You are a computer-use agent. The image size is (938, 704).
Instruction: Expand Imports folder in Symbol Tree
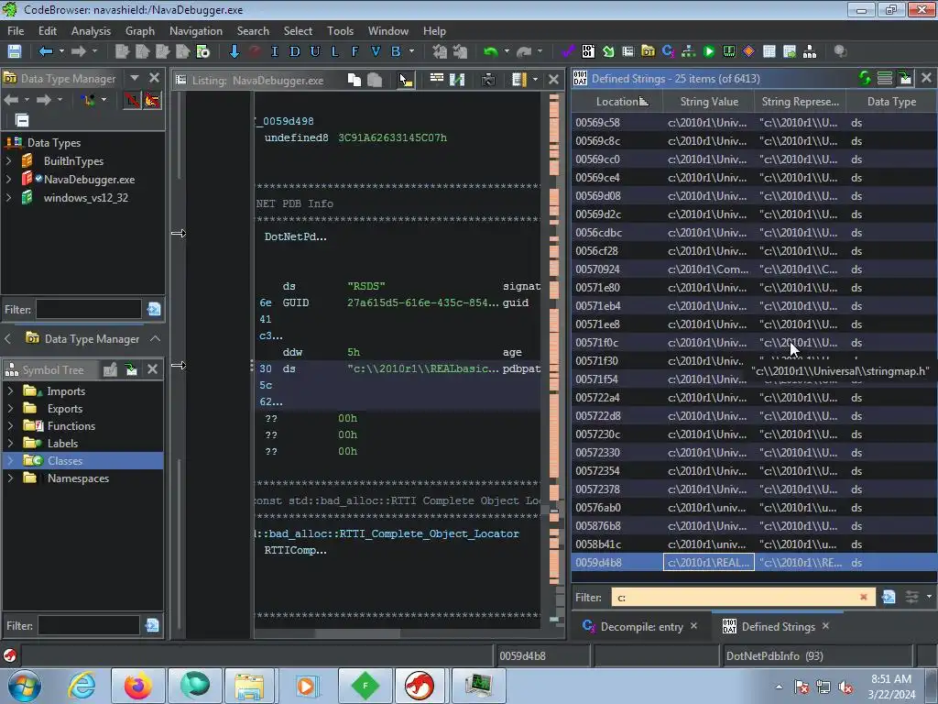(x=10, y=390)
